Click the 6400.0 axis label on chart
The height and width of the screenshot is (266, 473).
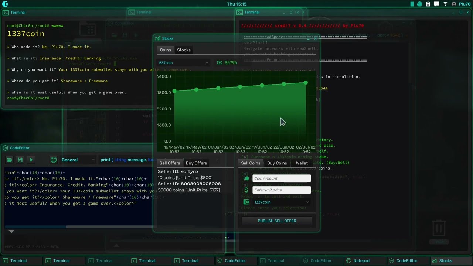click(164, 76)
